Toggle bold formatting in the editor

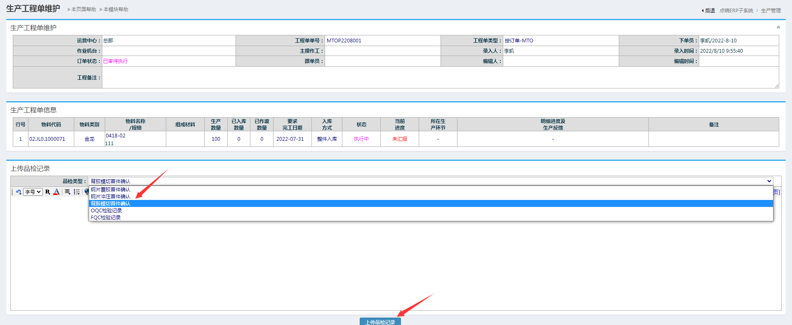(47, 192)
